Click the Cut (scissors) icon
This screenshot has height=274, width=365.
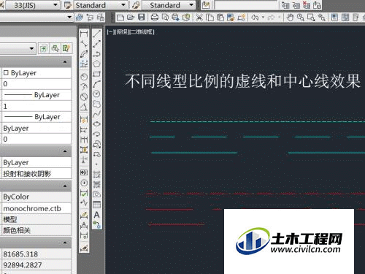click(x=199, y=18)
